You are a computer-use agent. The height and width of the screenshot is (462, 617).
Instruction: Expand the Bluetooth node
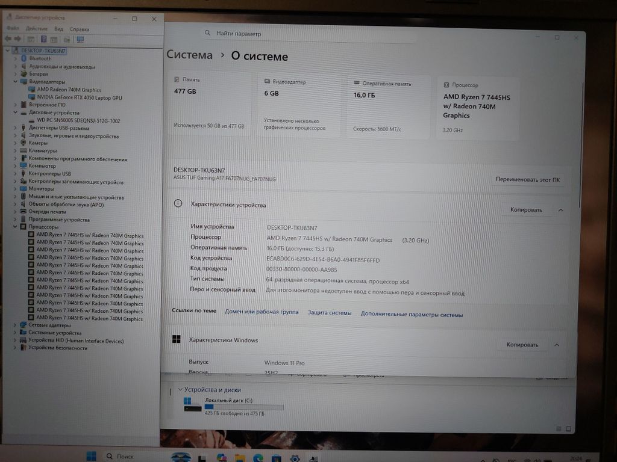[x=15, y=58]
